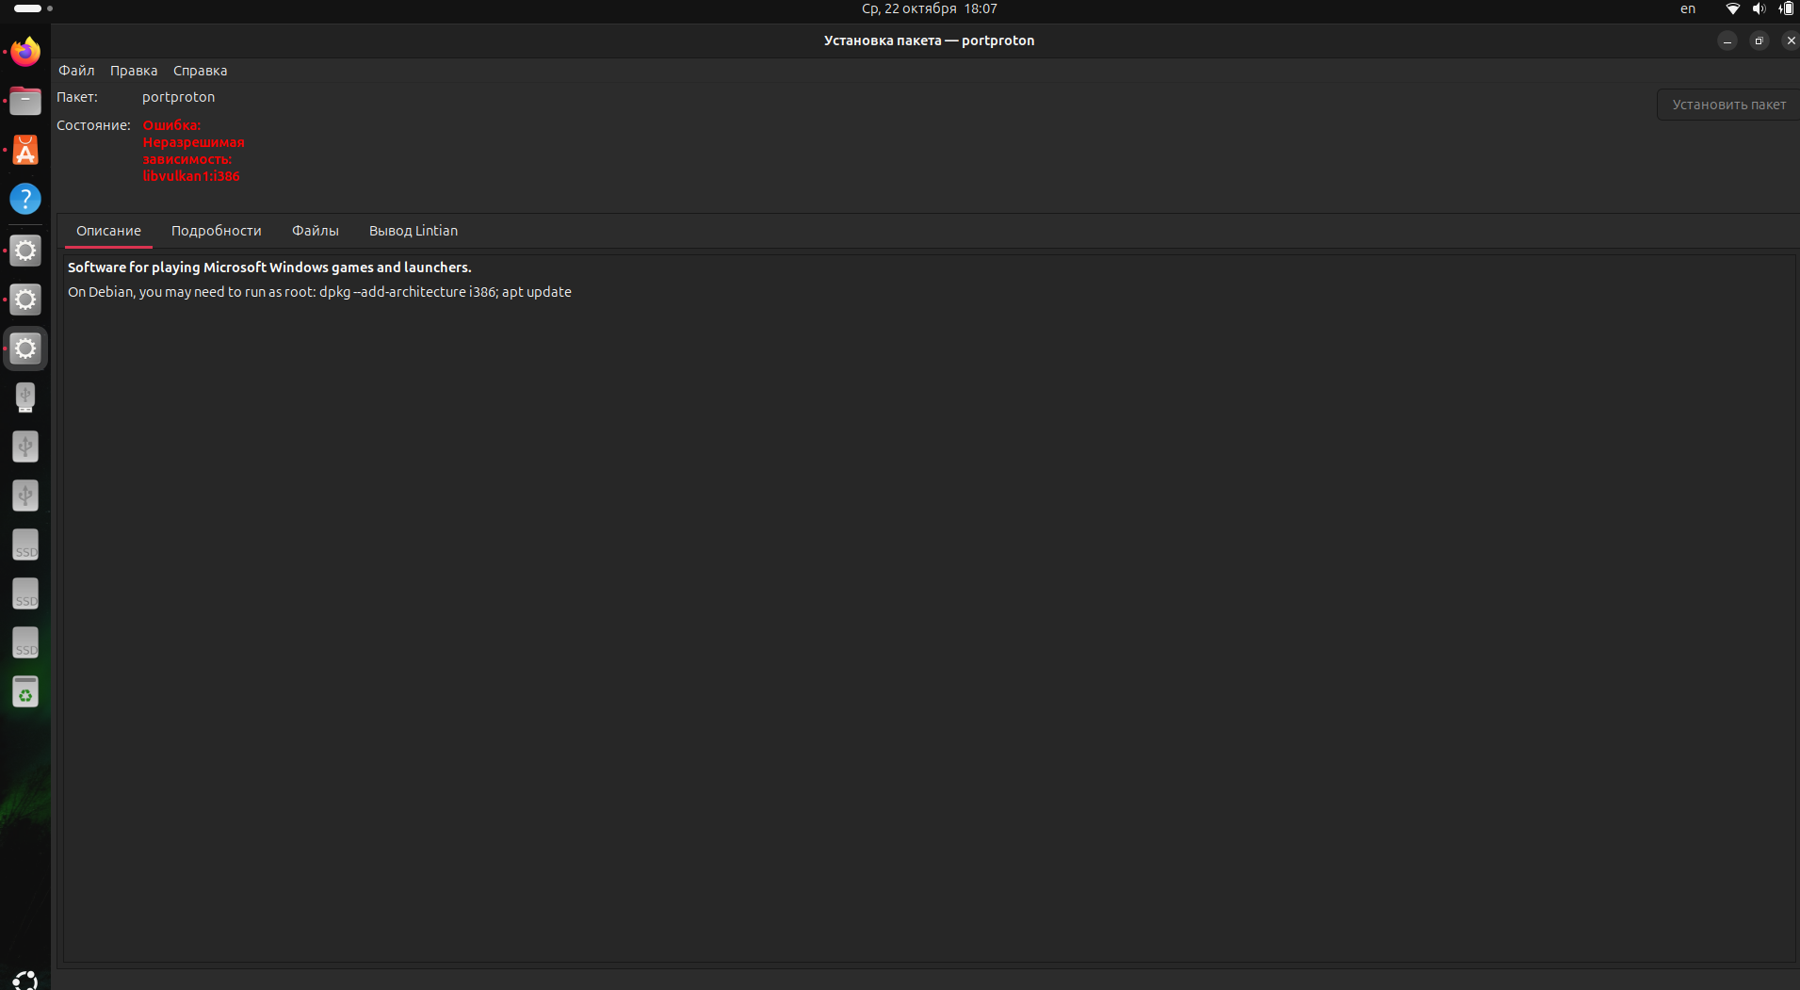Switch to the Вывод Lintian tab

[413, 231]
